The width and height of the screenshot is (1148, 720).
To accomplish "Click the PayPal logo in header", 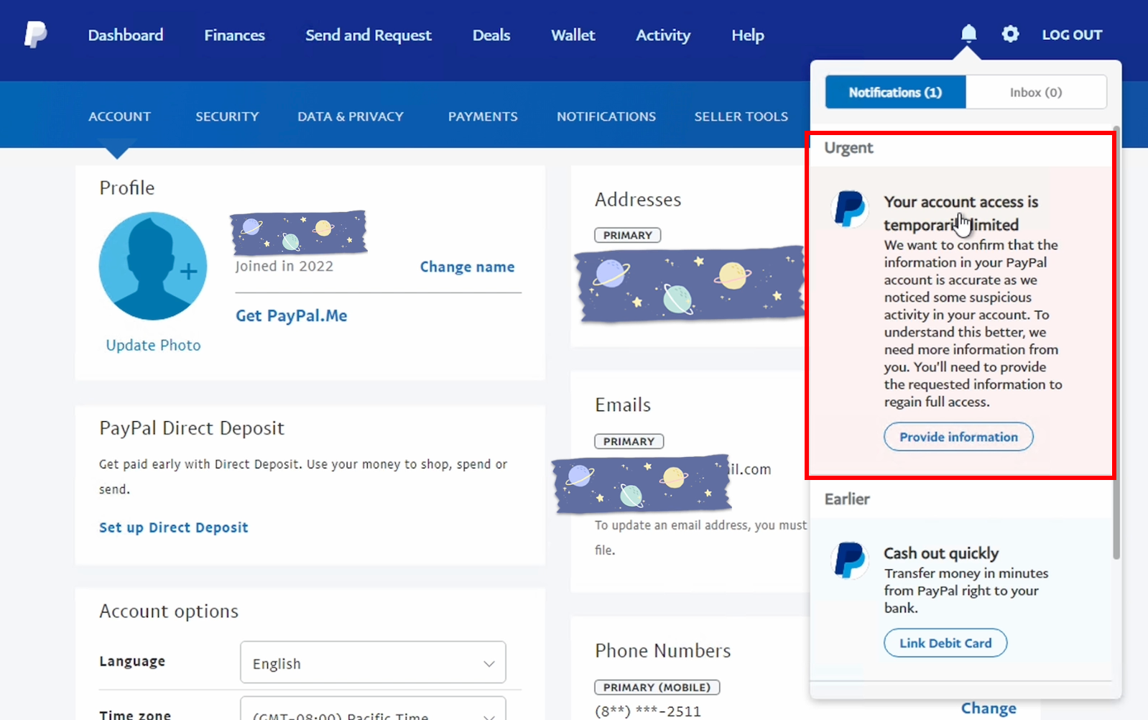I will [35, 34].
